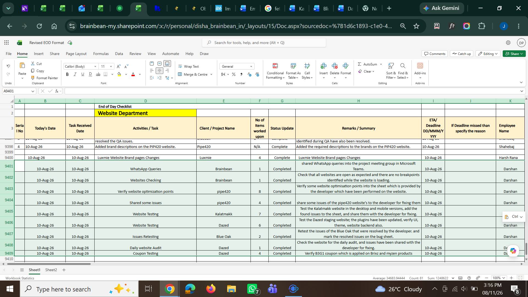Open the fill colour picker bucket
Image resolution: width=528 pixels, height=297 pixels.
point(119,74)
